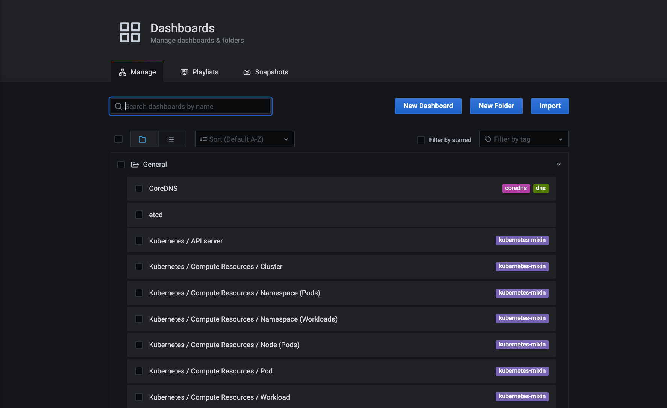Check the Compute Resources / Cluster checkbox

coord(139,267)
